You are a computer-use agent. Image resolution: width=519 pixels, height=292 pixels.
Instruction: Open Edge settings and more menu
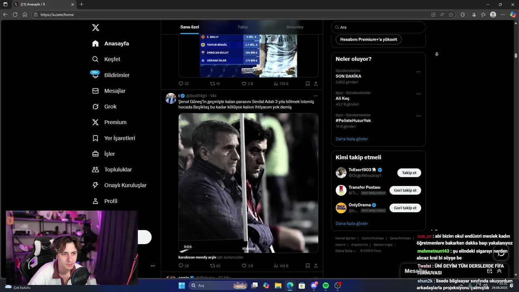click(x=503, y=15)
